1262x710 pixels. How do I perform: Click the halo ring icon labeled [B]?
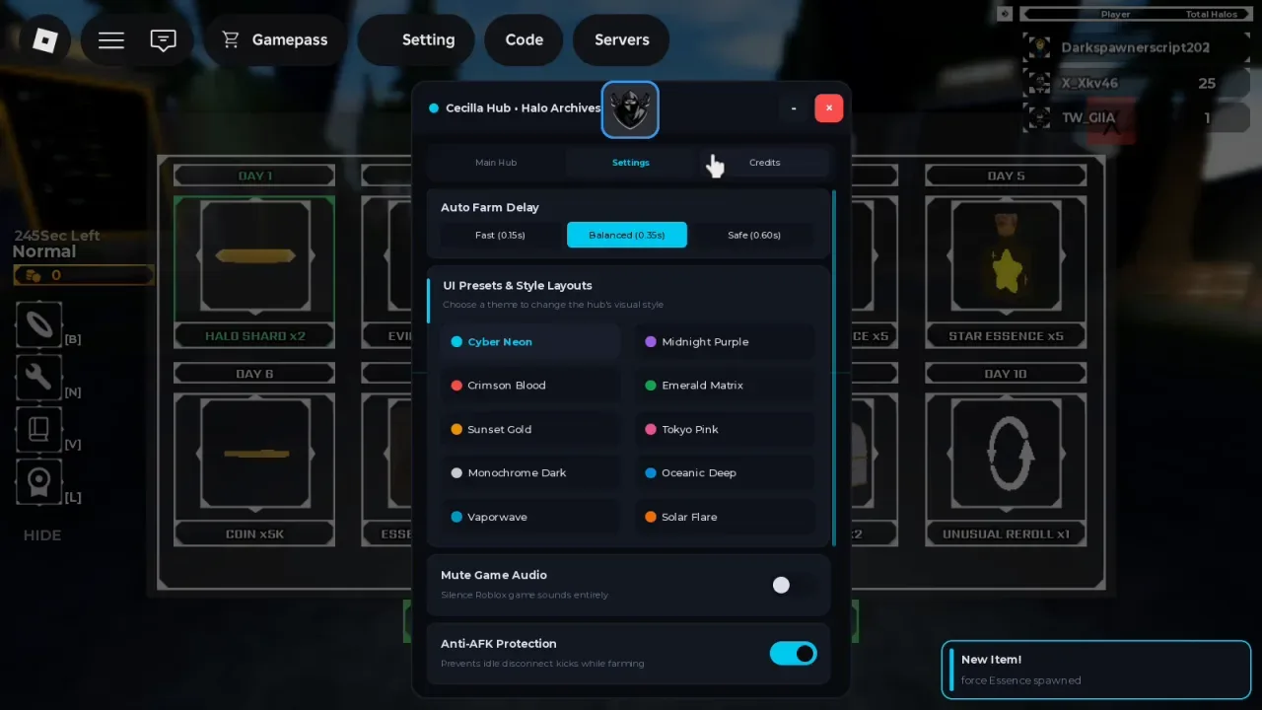[39, 325]
